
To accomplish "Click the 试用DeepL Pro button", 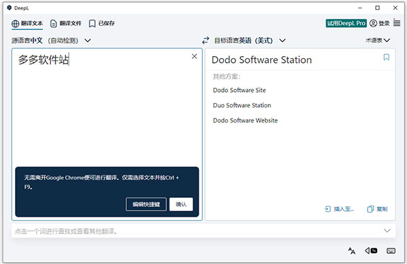I will tap(346, 23).
